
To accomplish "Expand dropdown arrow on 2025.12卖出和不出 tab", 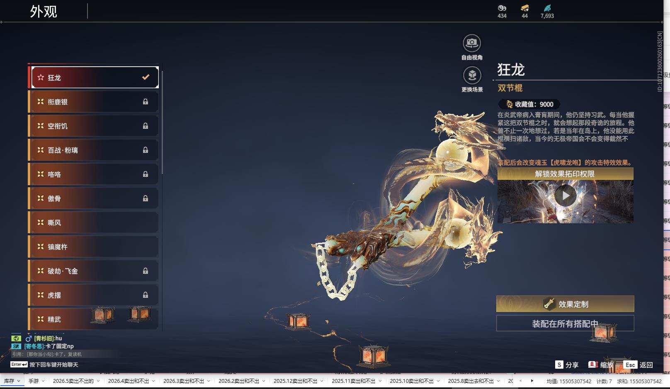I will [322, 381].
